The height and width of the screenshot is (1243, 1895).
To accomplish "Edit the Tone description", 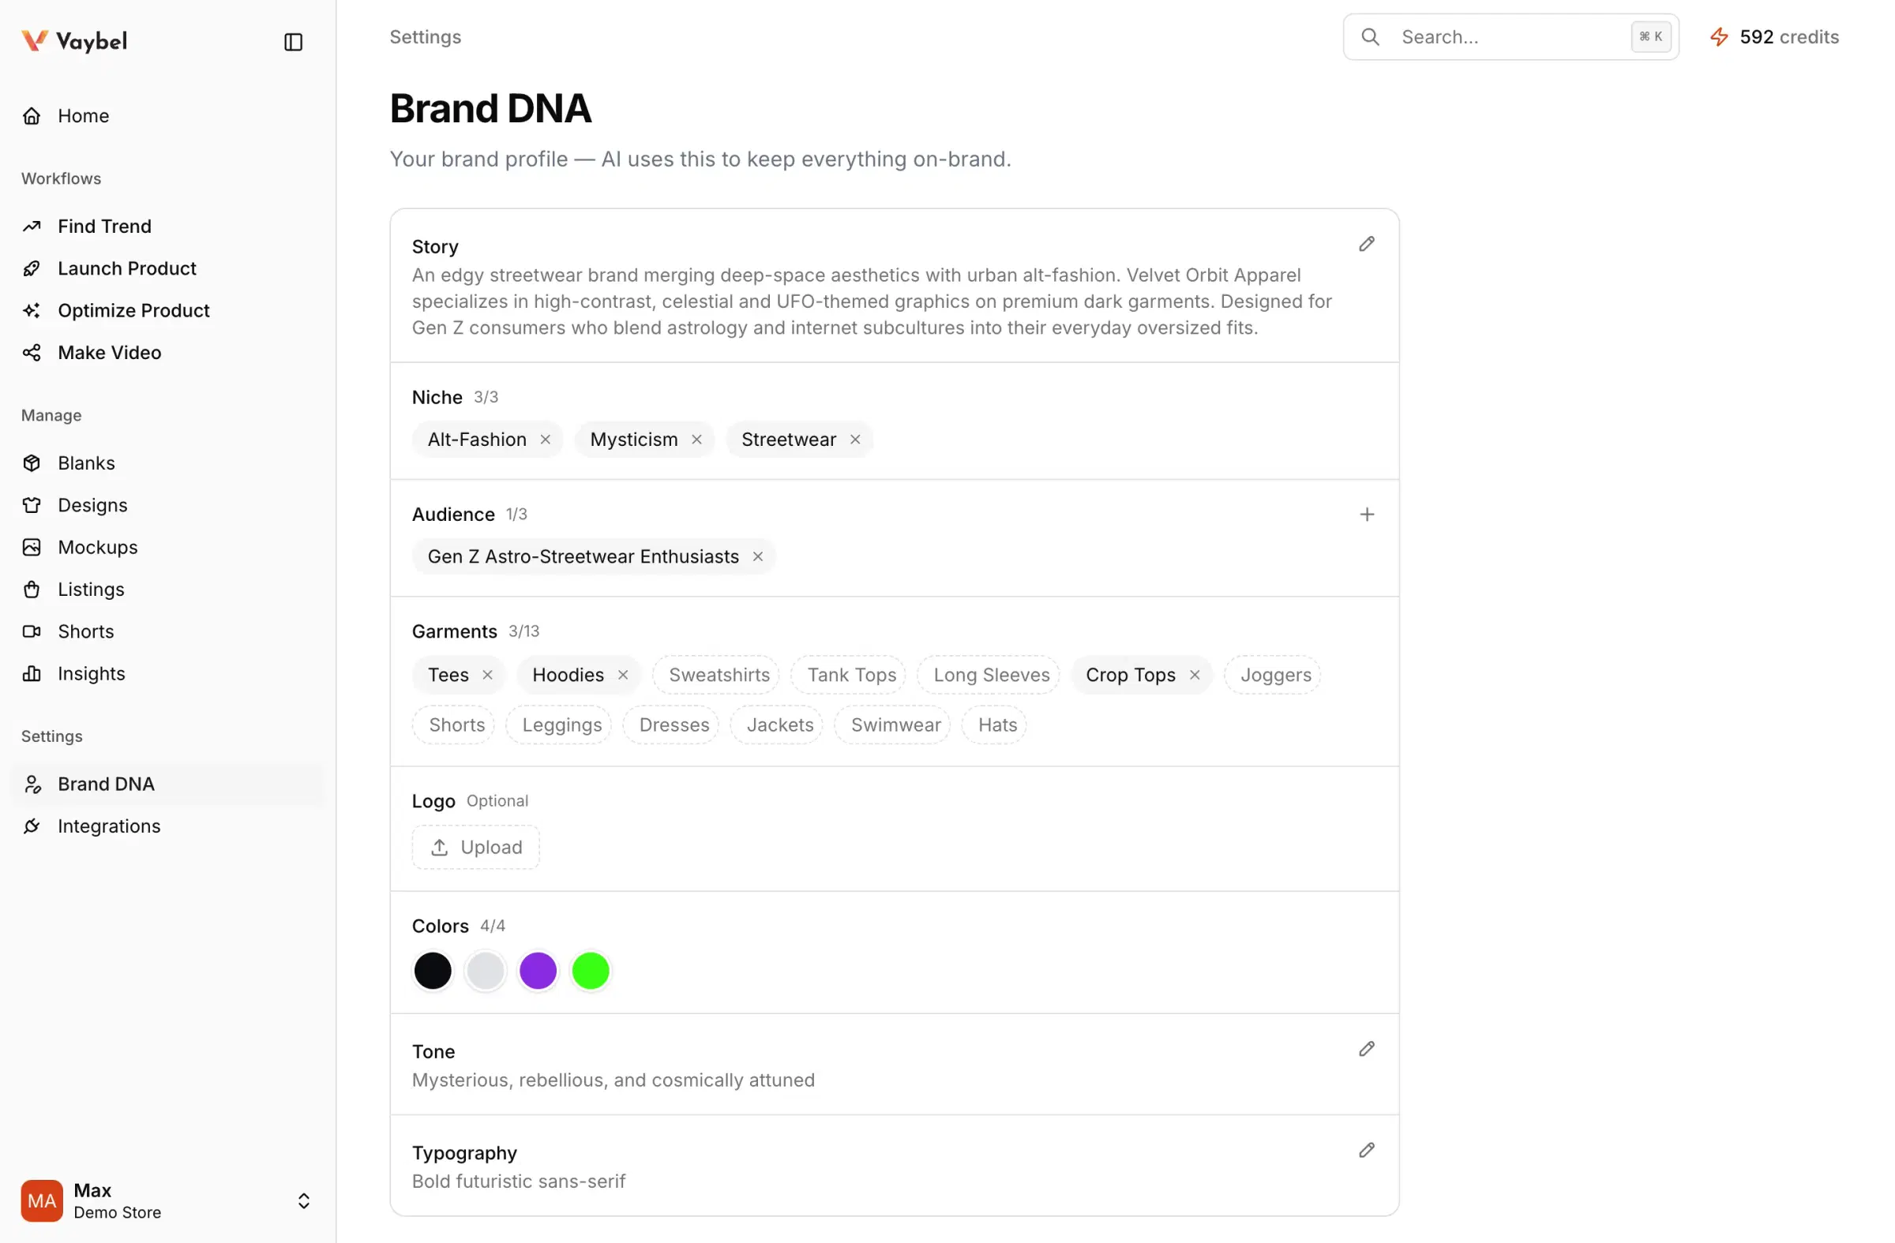I will tap(1365, 1049).
